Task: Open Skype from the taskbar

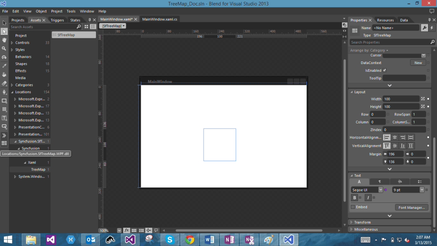Action: [x=169, y=240]
